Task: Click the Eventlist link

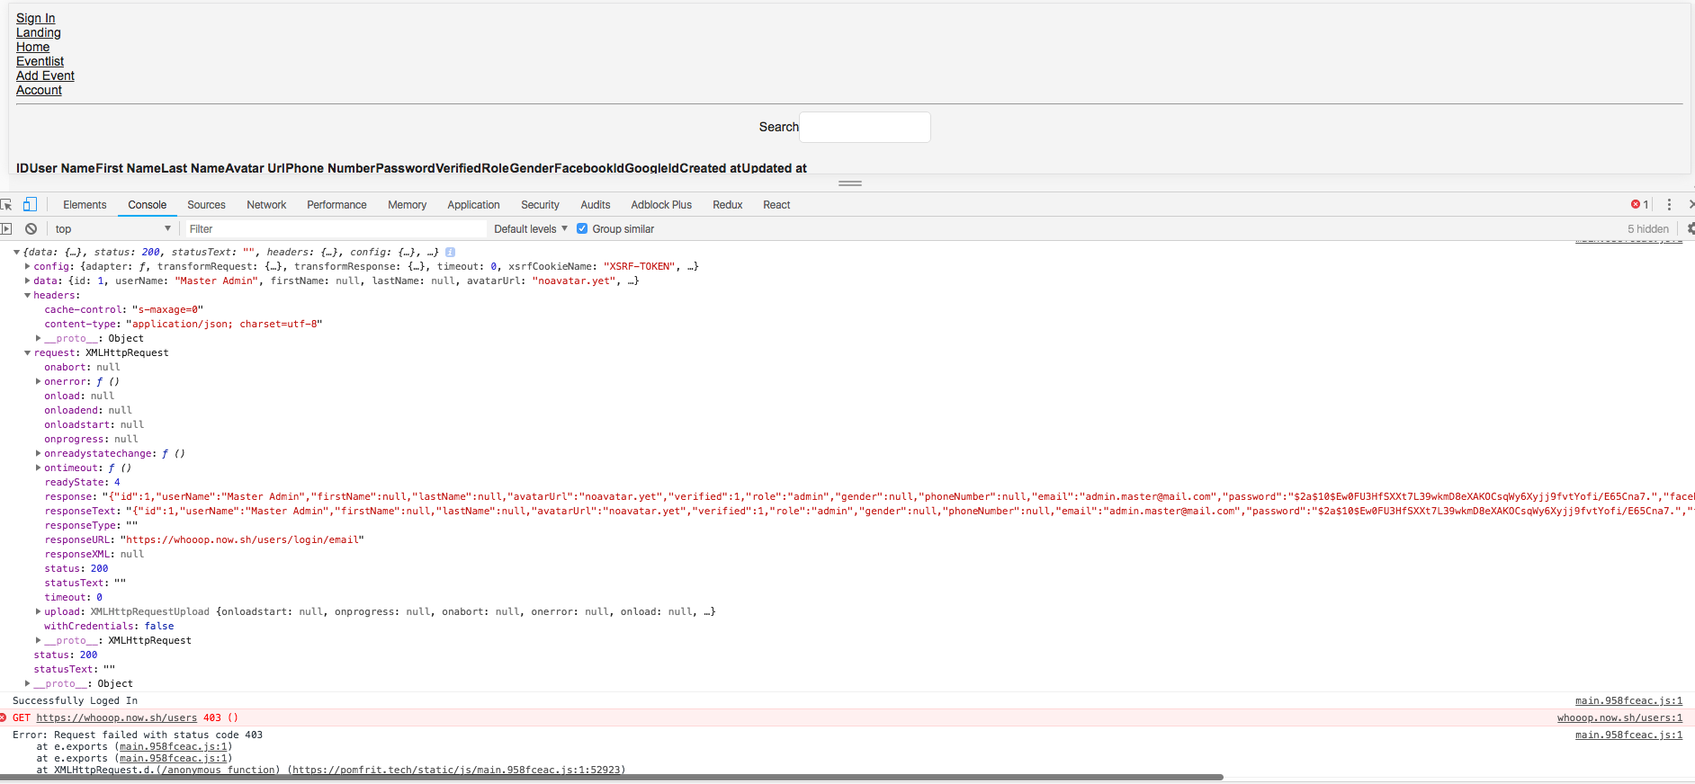Action: pyautogui.click(x=40, y=61)
